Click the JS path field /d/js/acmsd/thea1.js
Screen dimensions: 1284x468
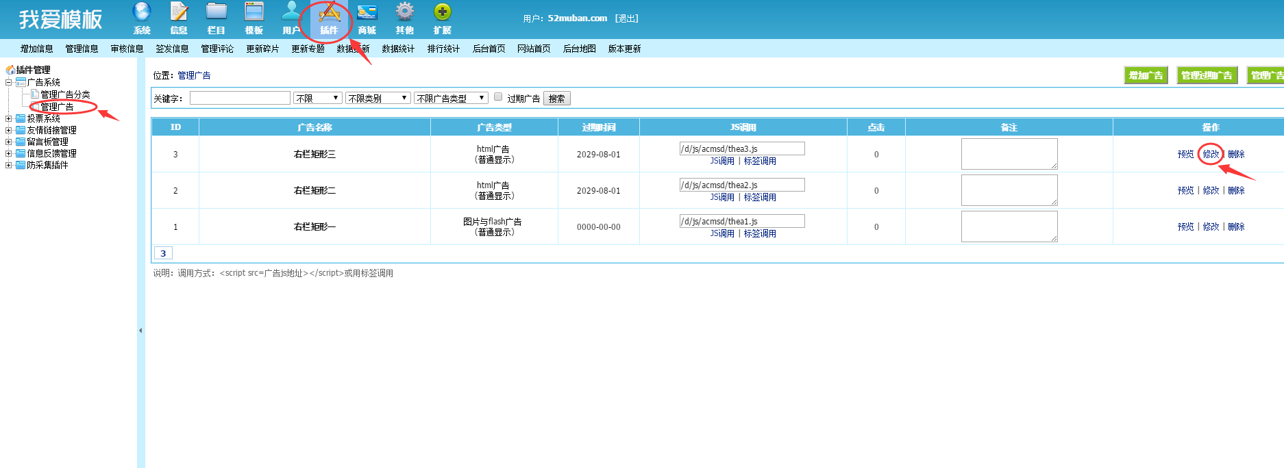tap(742, 221)
